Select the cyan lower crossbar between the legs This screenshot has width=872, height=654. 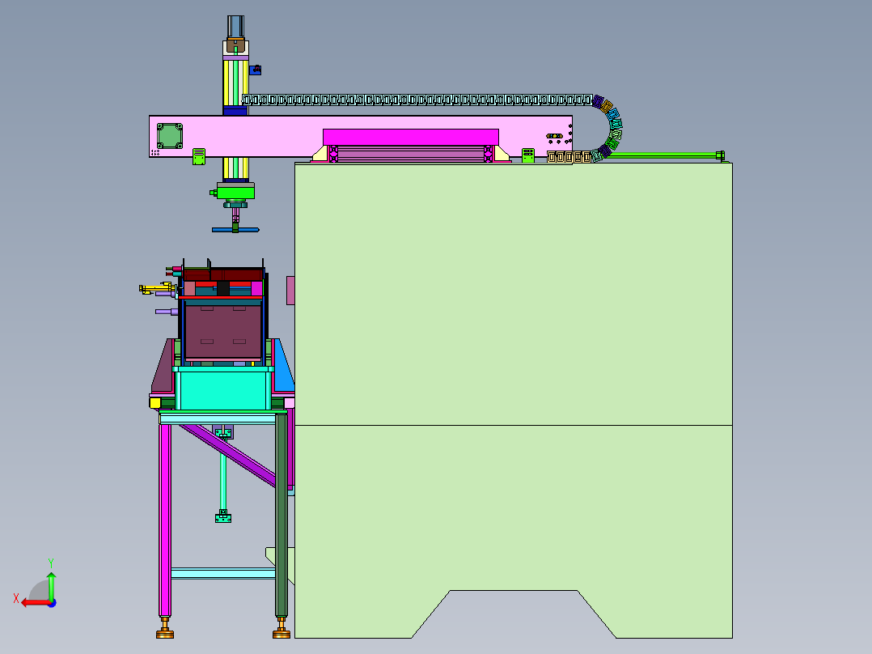(223, 573)
